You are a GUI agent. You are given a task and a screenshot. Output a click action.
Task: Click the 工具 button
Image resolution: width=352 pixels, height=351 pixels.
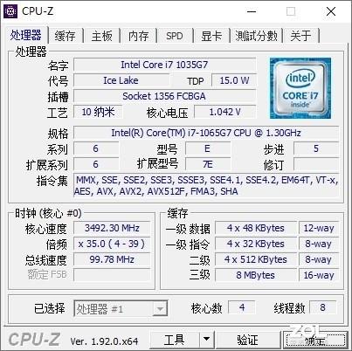click(175, 339)
